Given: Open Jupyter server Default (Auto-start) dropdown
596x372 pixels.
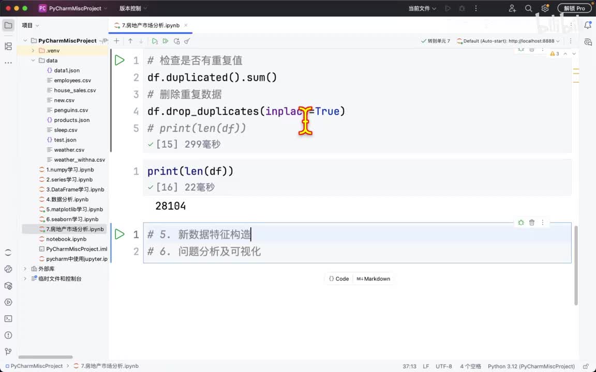Looking at the screenshot, I should point(509,41).
